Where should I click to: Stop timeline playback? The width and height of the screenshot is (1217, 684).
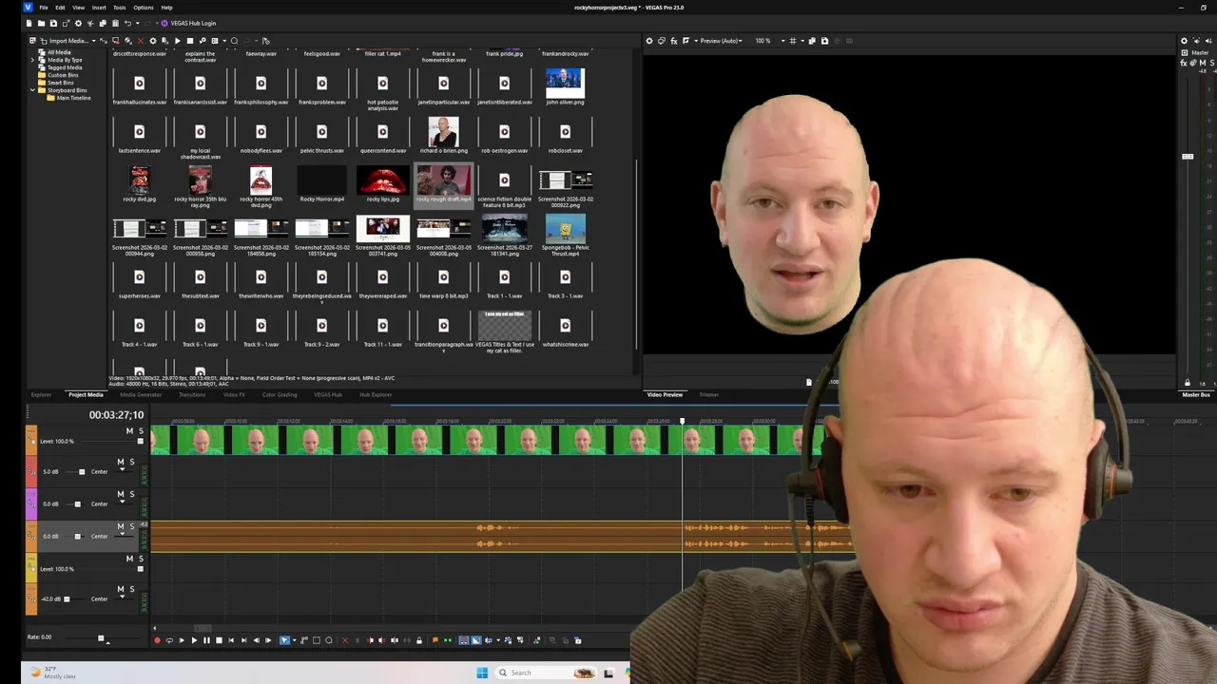(219, 640)
